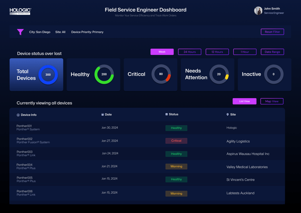Switch to List View
This screenshot has width=301, height=213.
coord(245,101)
